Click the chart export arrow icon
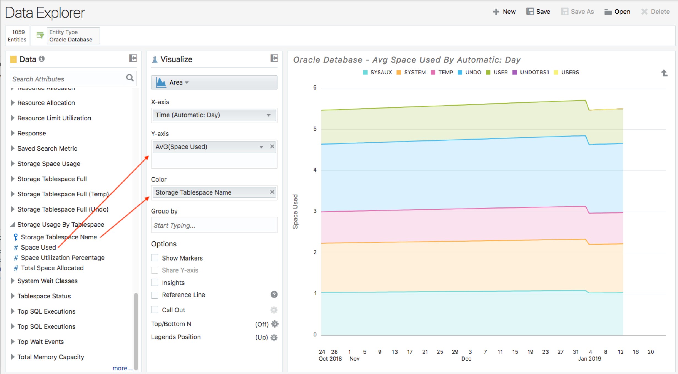Image resolution: width=678 pixels, height=374 pixels. coord(664,73)
